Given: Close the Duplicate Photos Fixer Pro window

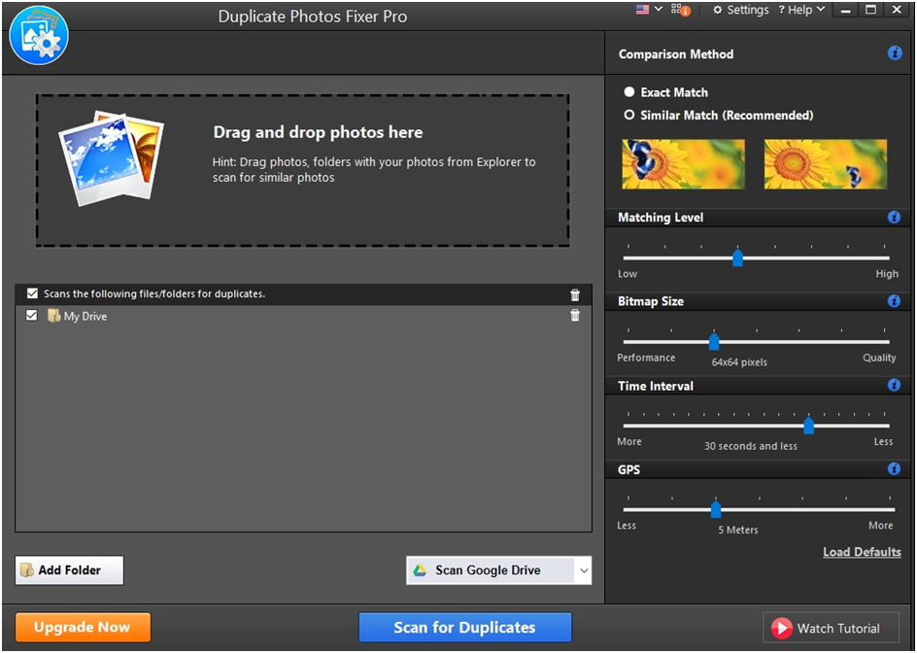Looking at the screenshot, I should point(897,10).
